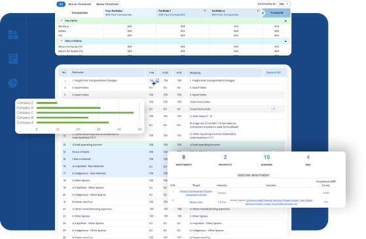Screen dimensions: 366x239
Task: Click the Expand All link
Action: coord(273,72)
